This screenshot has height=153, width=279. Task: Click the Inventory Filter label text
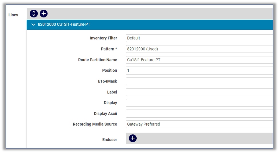pos(103,38)
